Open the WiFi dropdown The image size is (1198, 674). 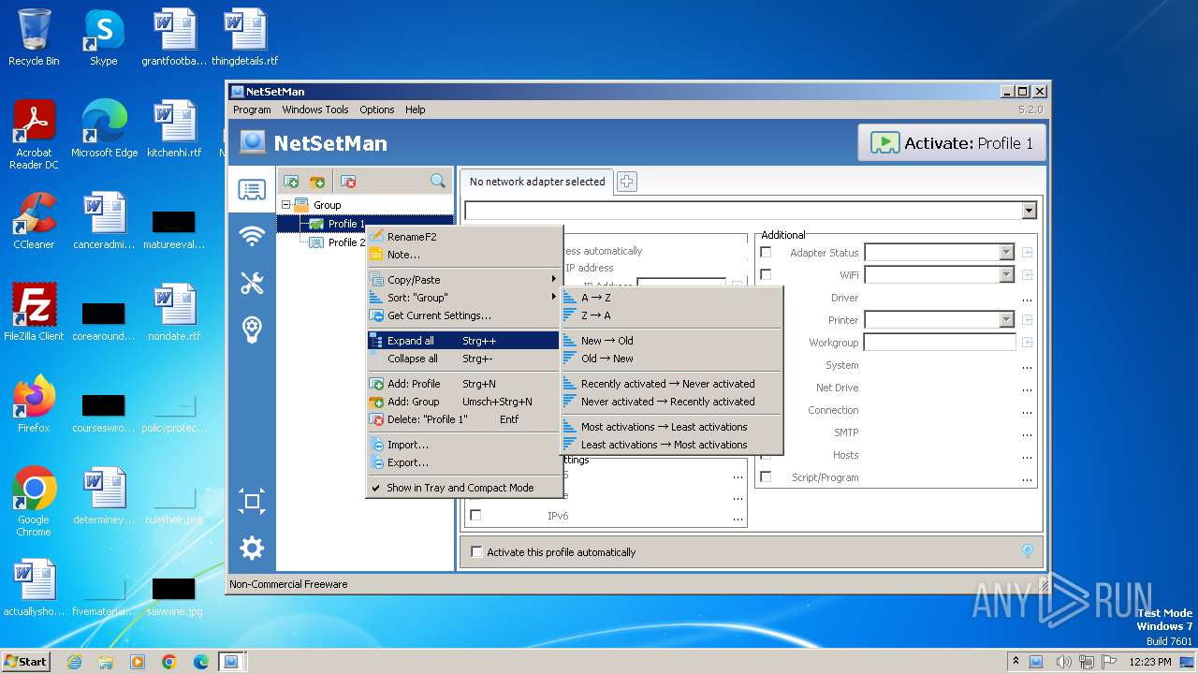[1006, 275]
